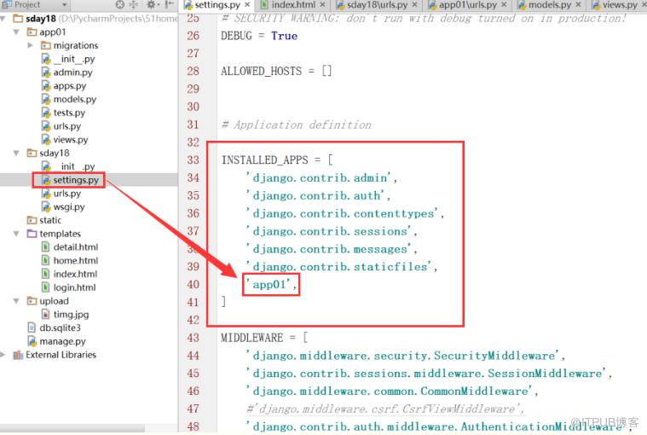Collapse the inner sday18 package arrow
Viewport: 647px width, 435px height.
click(16, 153)
